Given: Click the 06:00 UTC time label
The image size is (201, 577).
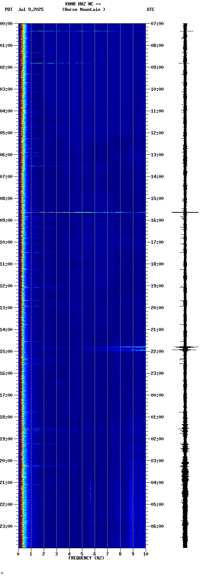Looking at the screenshot, I should [157, 526].
